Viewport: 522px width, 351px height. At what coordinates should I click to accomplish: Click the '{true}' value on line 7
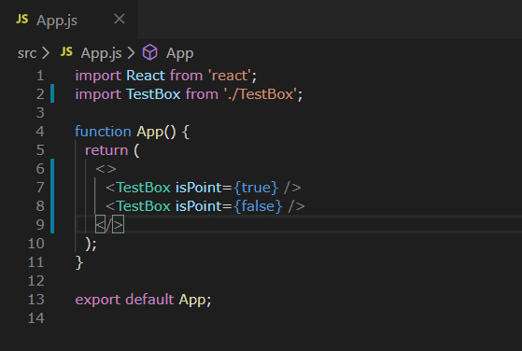point(256,188)
